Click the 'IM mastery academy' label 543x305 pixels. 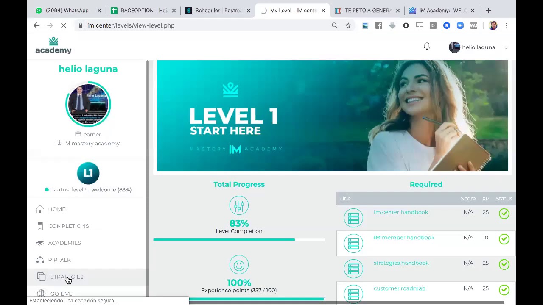[x=91, y=144]
